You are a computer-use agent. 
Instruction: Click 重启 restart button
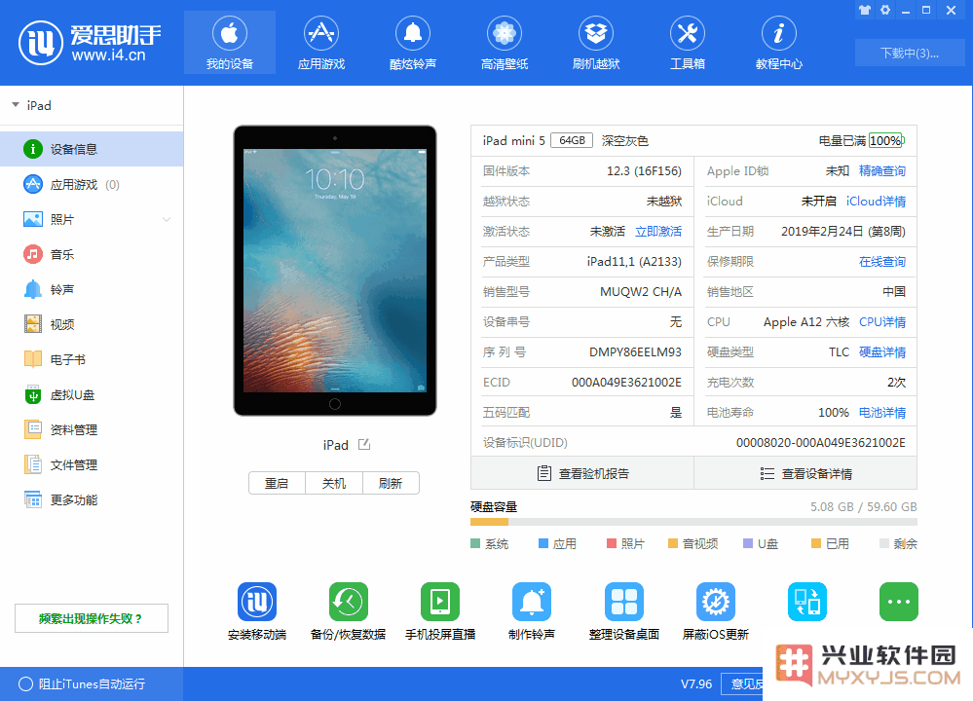click(x=277, y=483)
